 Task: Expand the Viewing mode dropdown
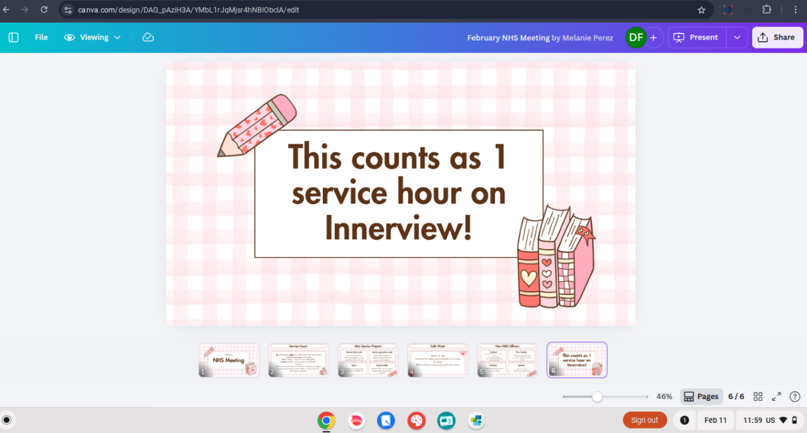pos(93,37)
